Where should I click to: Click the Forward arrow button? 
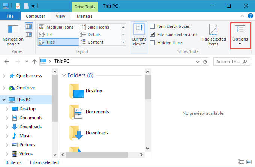pos(18,62)
